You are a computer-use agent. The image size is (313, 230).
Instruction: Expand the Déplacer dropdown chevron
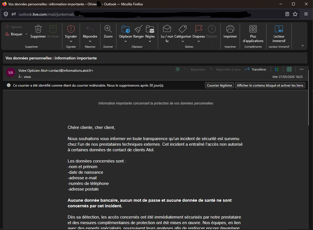[x=126, y=41]
